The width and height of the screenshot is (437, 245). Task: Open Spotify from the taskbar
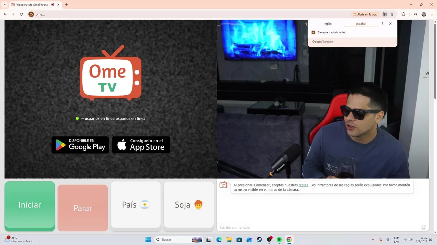coord(279,240)
